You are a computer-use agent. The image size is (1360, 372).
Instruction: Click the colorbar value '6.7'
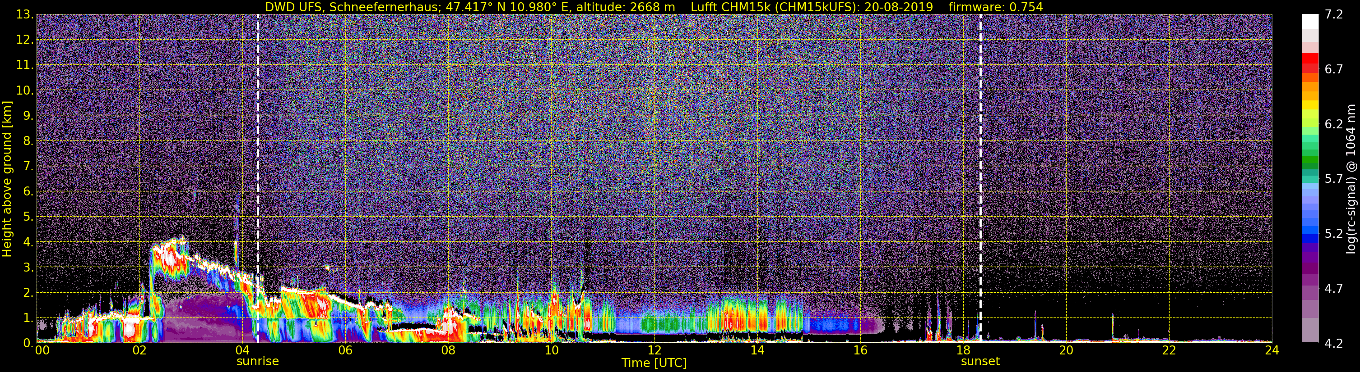click(x=1334, y=69)
